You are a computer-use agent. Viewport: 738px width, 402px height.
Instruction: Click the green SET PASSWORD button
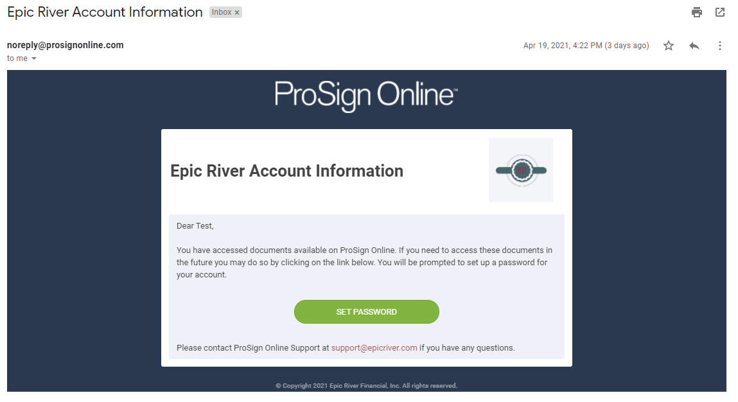coord(367,311)
